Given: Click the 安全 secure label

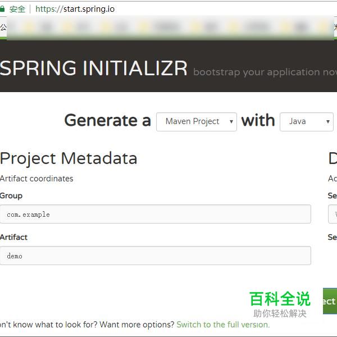Looking at the screenshot, I should click(x=17, y=9).
